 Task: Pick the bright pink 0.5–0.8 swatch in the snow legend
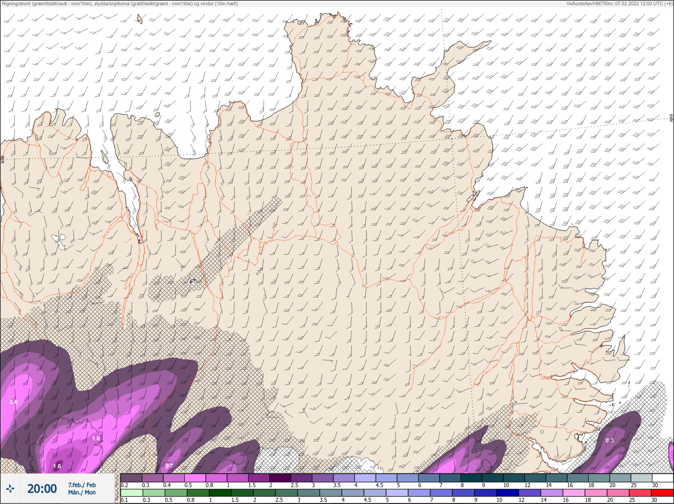pos(195,478)
